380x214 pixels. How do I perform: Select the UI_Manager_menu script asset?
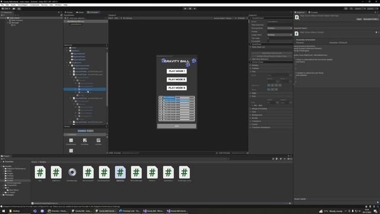(x=185, y=174)
